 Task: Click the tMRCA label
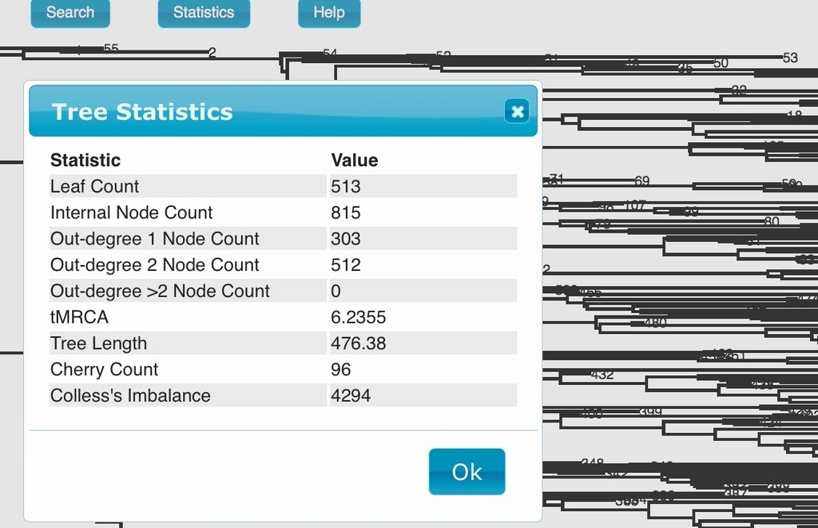click(79, 316)
